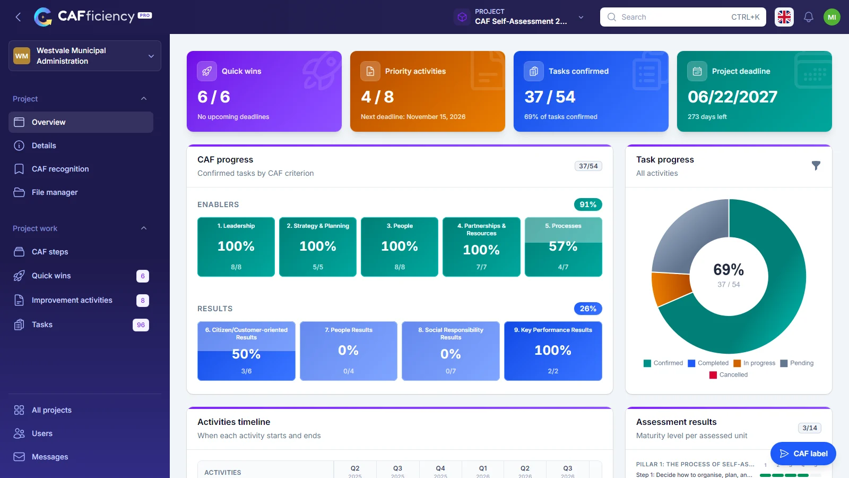Open the project switcher dropdown arrow
Viewport: 849px width, 478px height.
pos(581,17)
